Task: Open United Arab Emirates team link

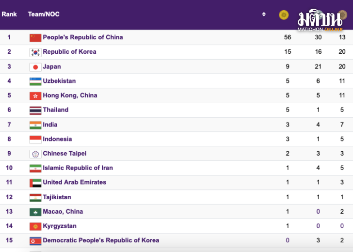Action: tap(75, 182)
